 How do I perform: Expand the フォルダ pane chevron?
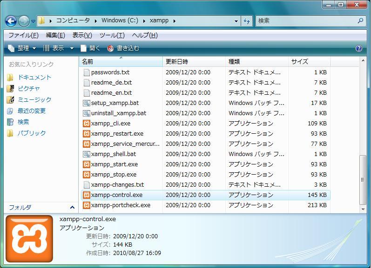point(72,208)
